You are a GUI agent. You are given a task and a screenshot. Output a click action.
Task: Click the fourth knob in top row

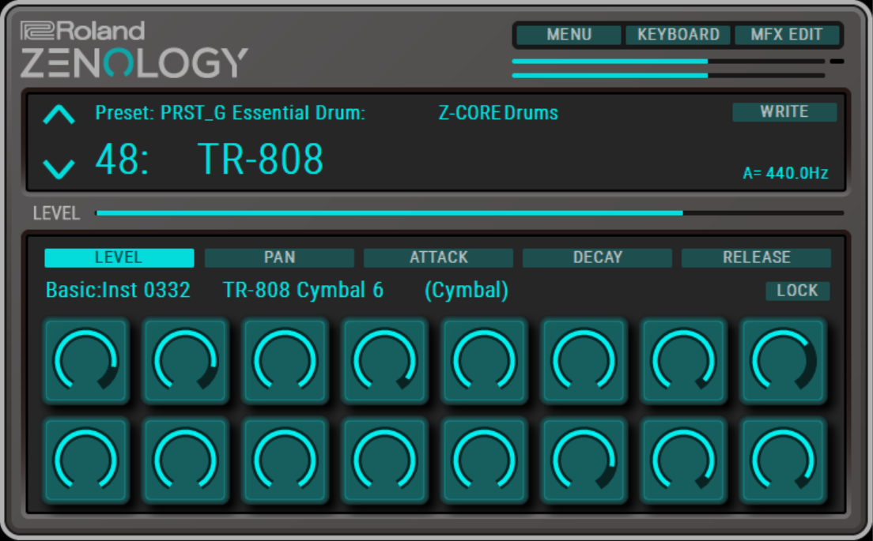(385, 360)
